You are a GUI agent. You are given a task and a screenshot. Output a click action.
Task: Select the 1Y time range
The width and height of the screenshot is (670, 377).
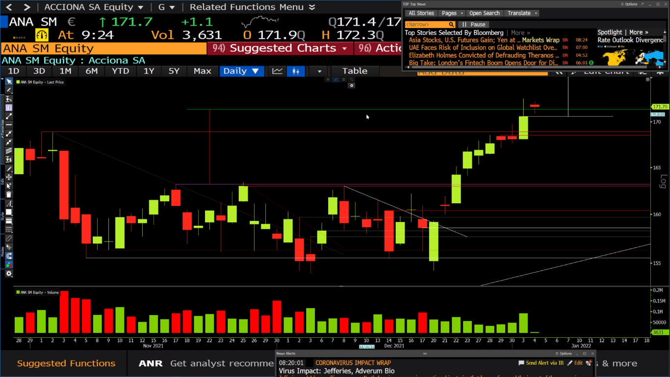point(149,71)
